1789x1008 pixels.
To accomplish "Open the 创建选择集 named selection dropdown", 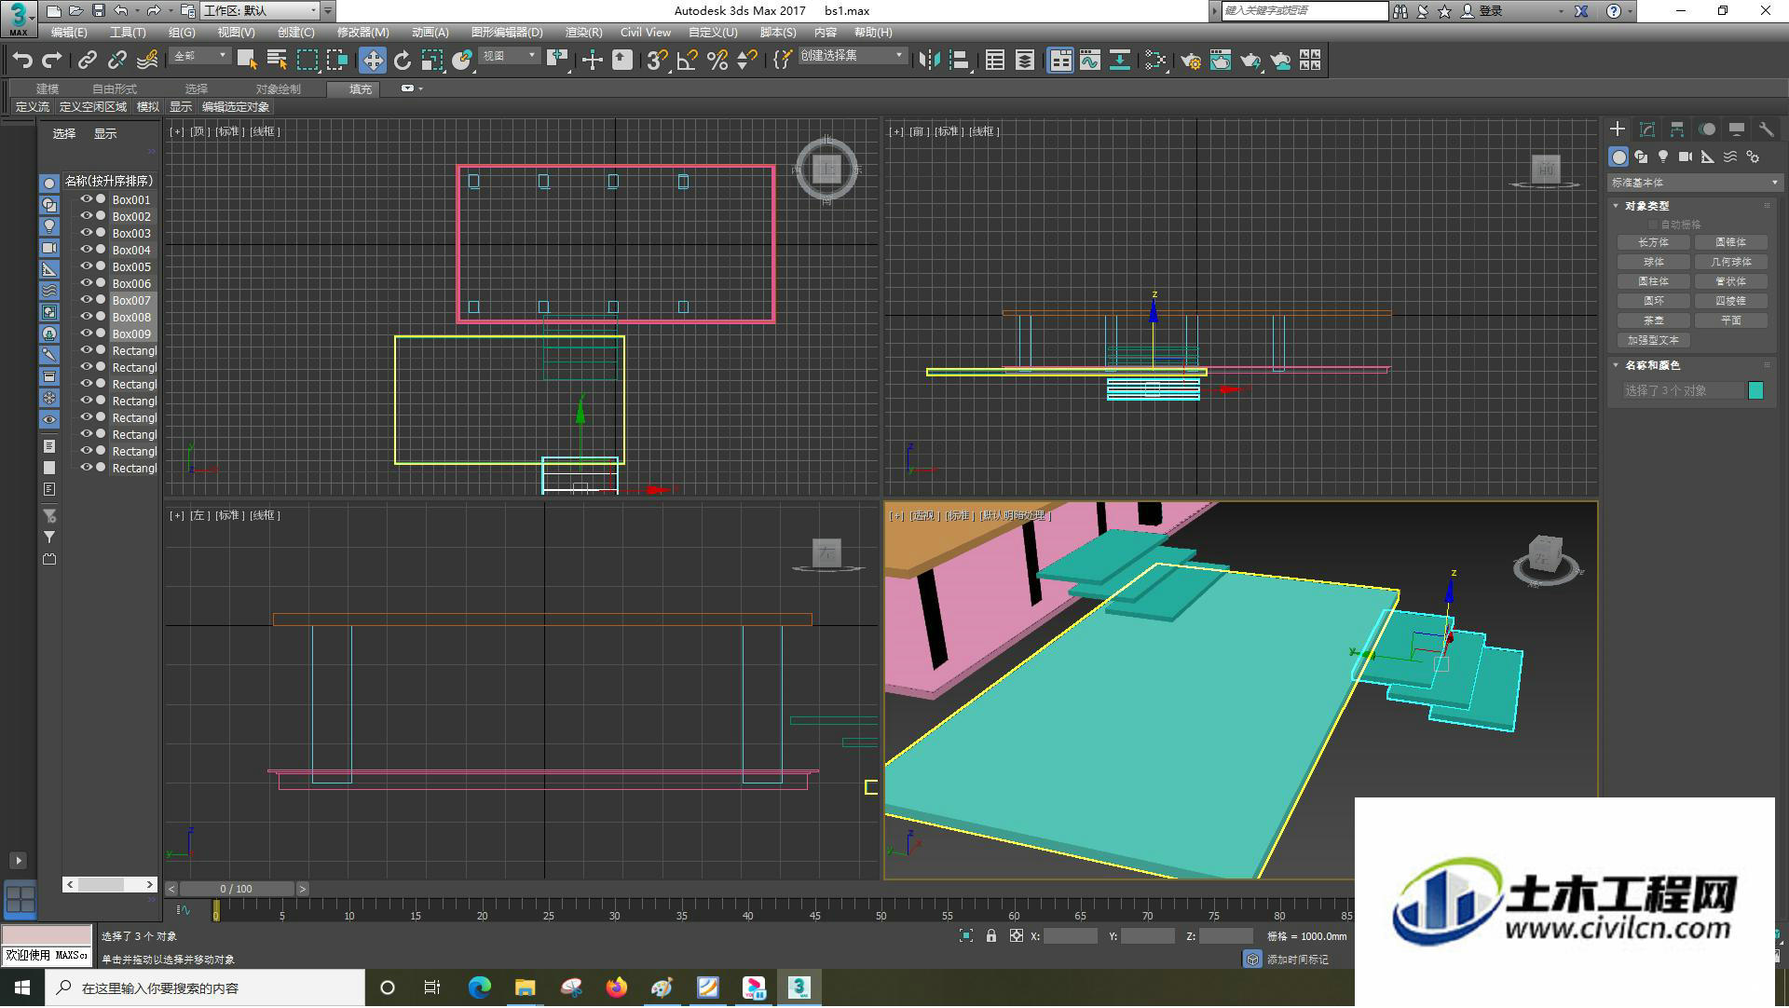I will 852,56.
